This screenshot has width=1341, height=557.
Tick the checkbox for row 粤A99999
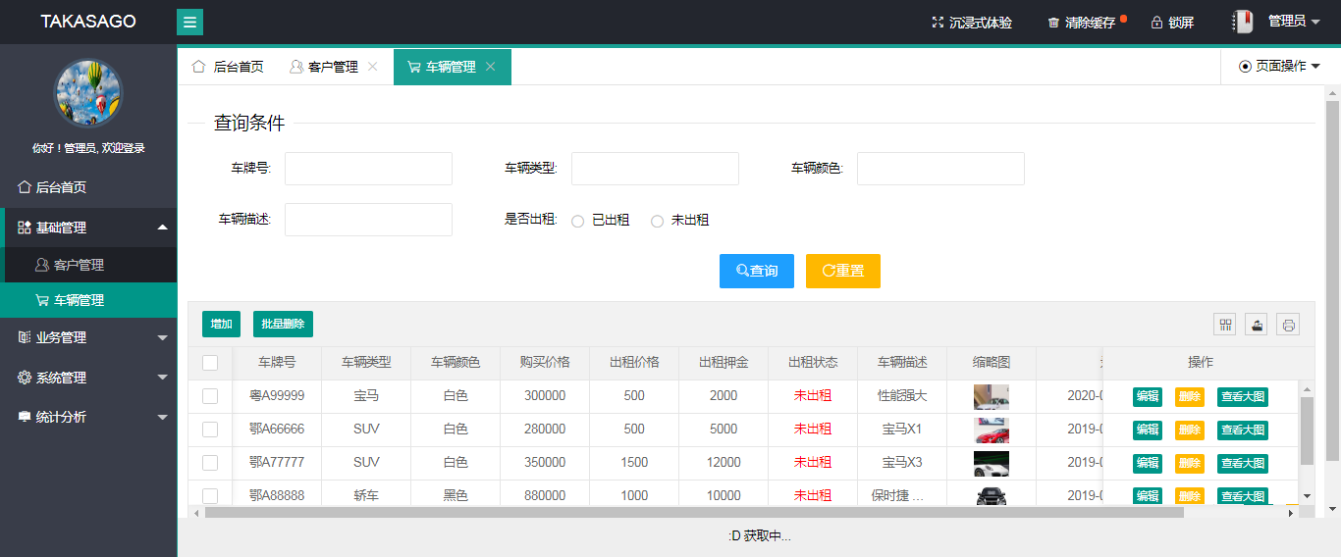pos(210,396)
